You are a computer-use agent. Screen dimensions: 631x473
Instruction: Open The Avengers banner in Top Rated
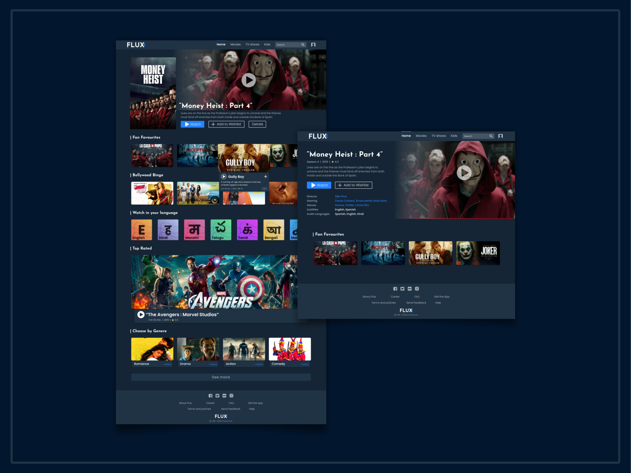pyautogui.click(x=214, y=282)
